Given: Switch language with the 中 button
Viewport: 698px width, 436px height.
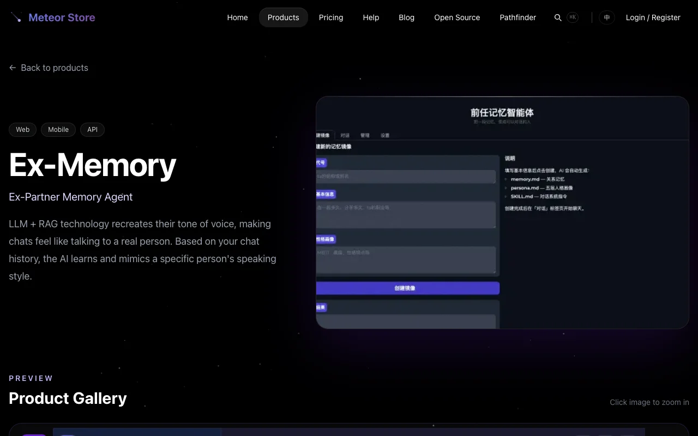Looking at the screenshot, I should pyautogui.click(x=607, y=17).
